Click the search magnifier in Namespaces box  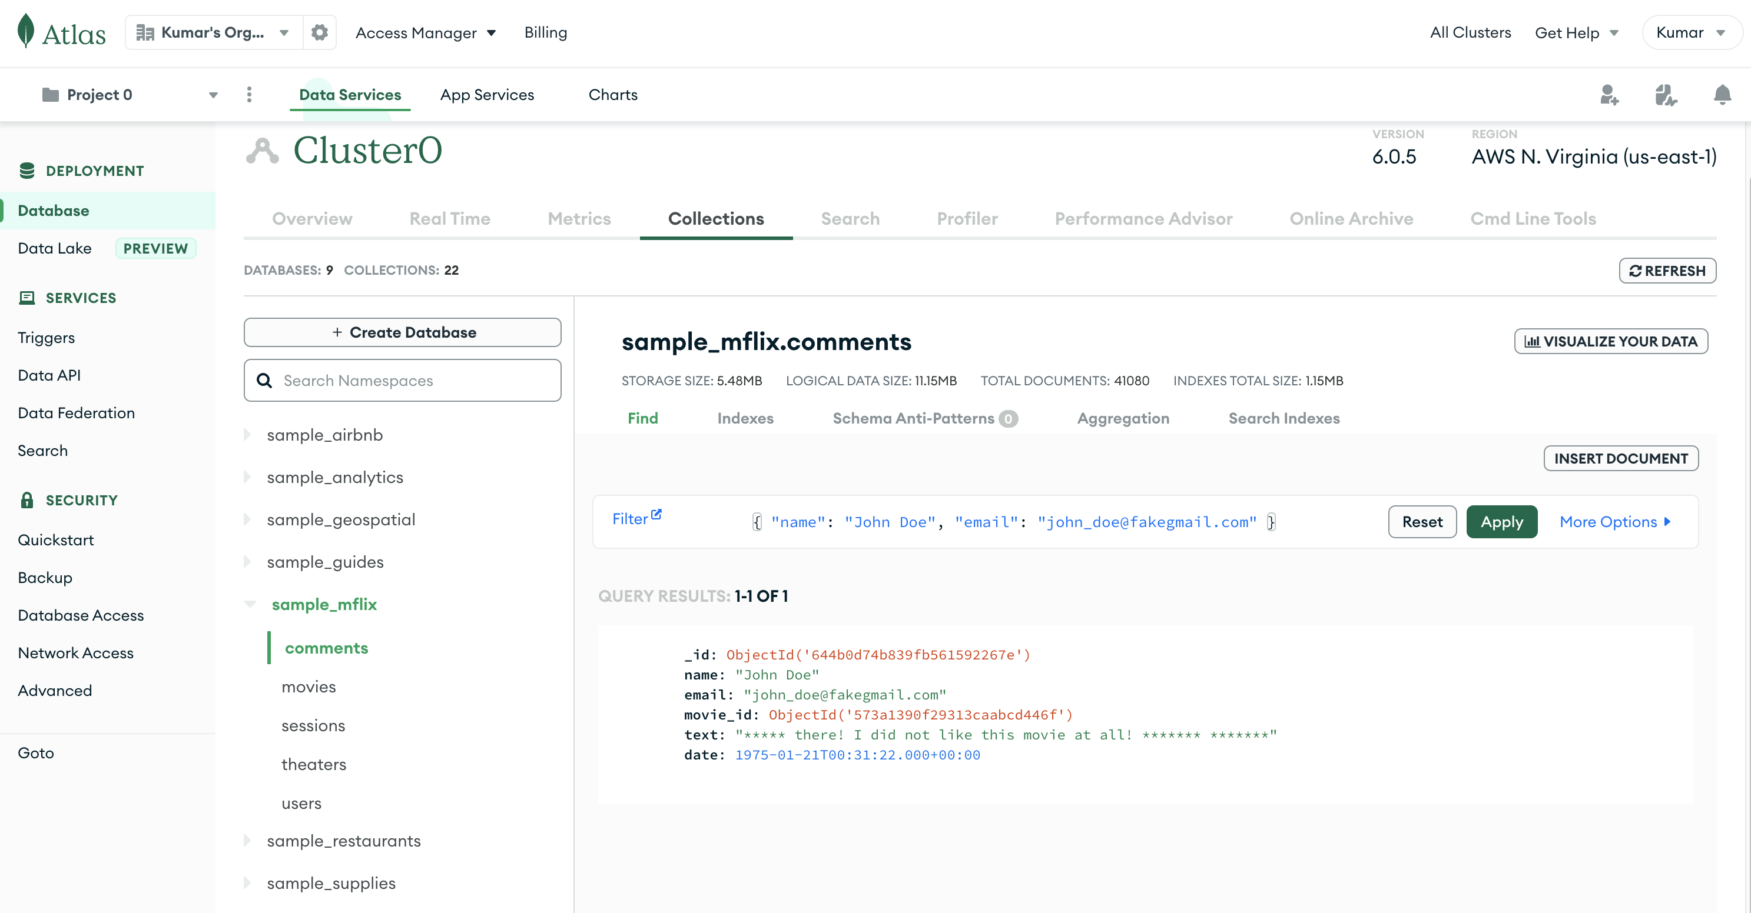point(264,381)
